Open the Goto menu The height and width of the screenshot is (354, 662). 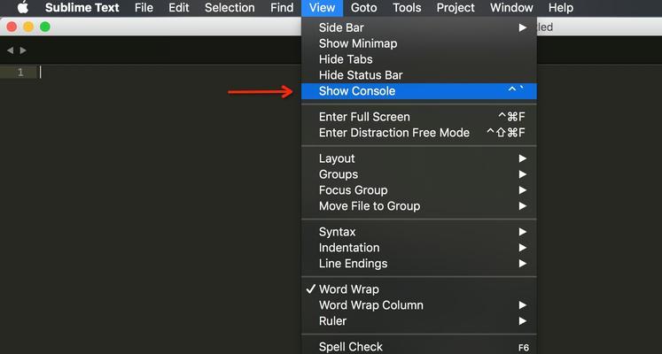(x=363, y=8)
